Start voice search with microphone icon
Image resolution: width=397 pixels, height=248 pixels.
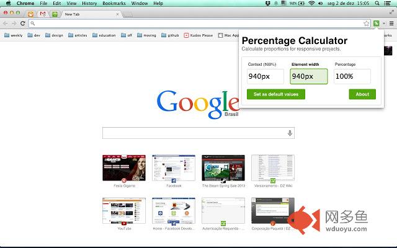290,133
